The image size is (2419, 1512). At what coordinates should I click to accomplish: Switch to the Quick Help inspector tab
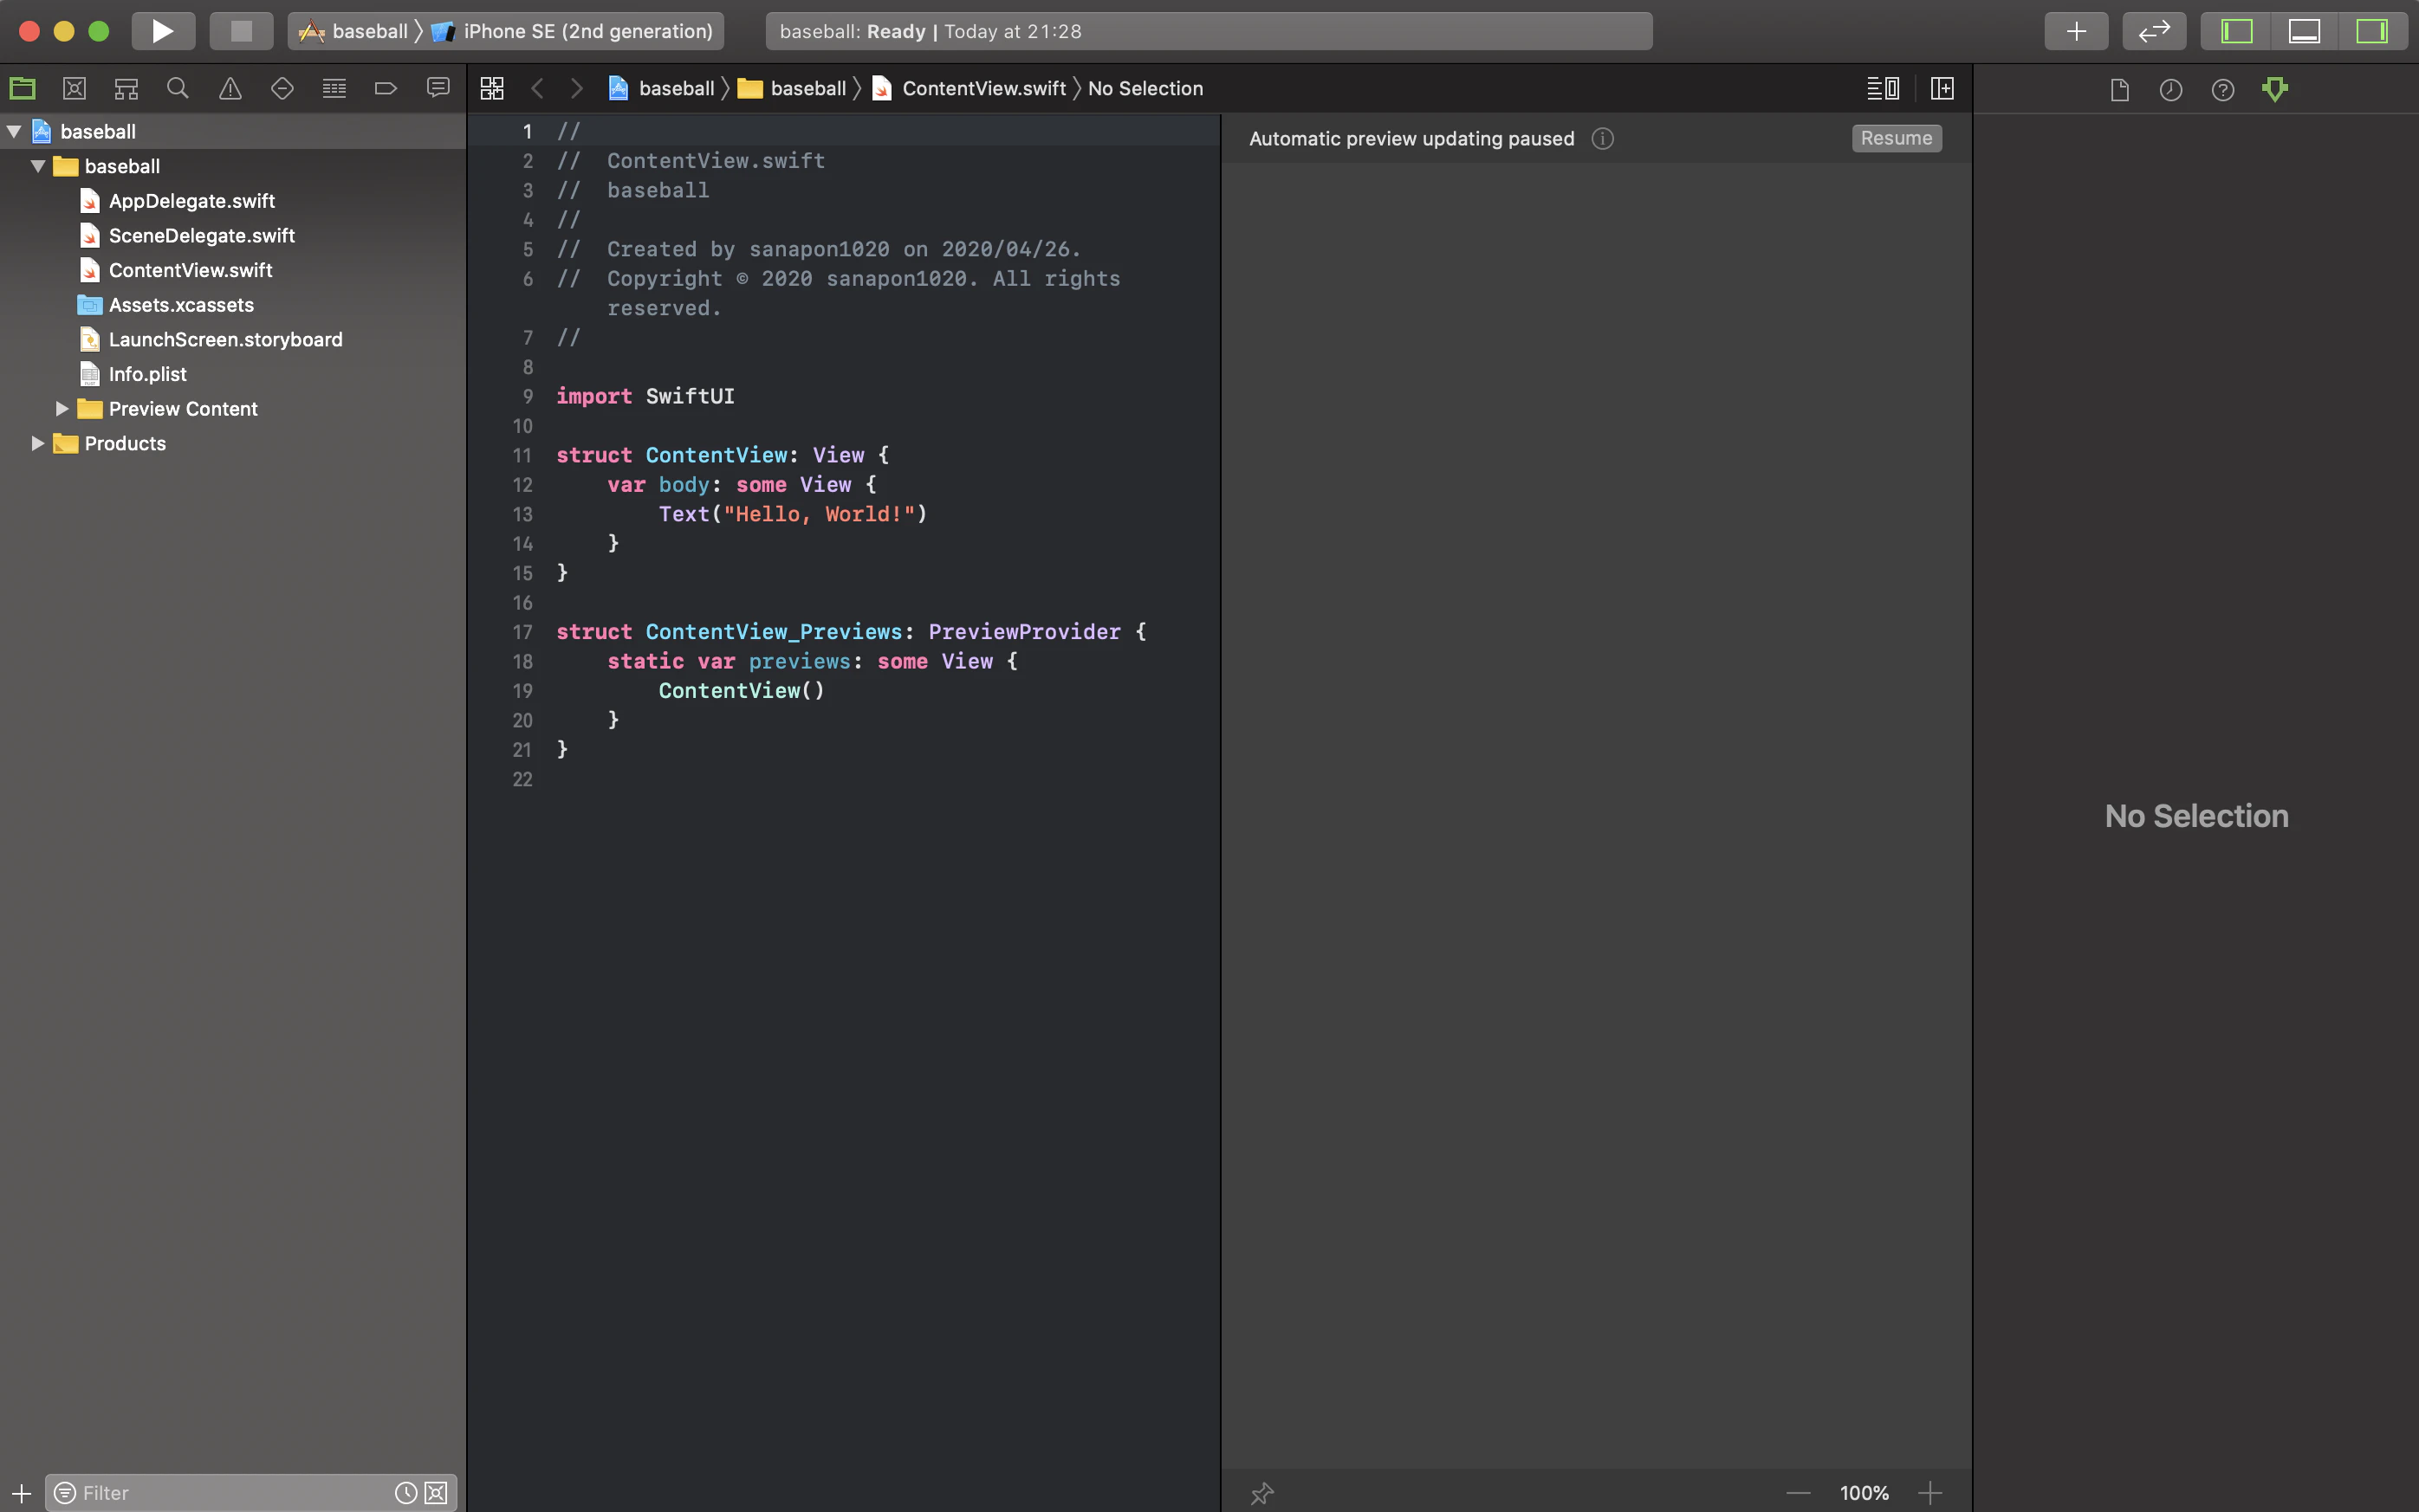[x=2222, y=90]
